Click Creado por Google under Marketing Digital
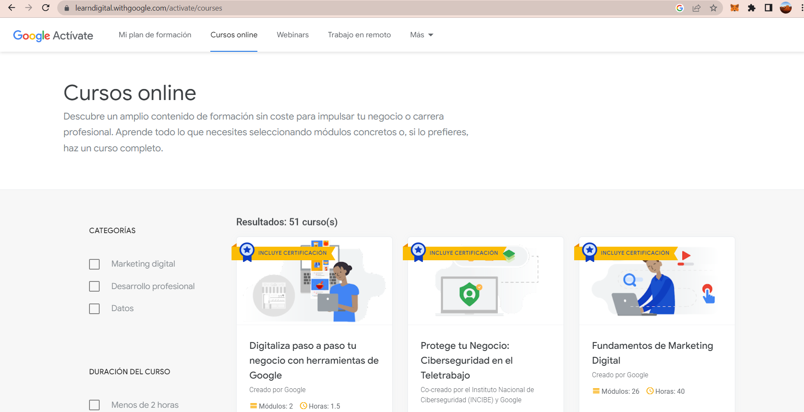The height and width of the screenshot is (412, 804). (x=620, y=375)
